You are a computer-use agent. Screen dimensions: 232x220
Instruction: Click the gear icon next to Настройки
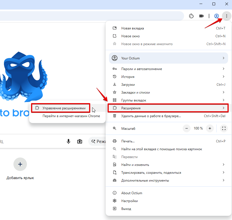pos(115,201)
